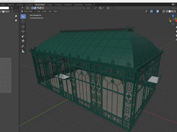Click the image editor pan hand icon
Image resolution: width=177 pixels, height=132 pixels.
click(16, 20)
